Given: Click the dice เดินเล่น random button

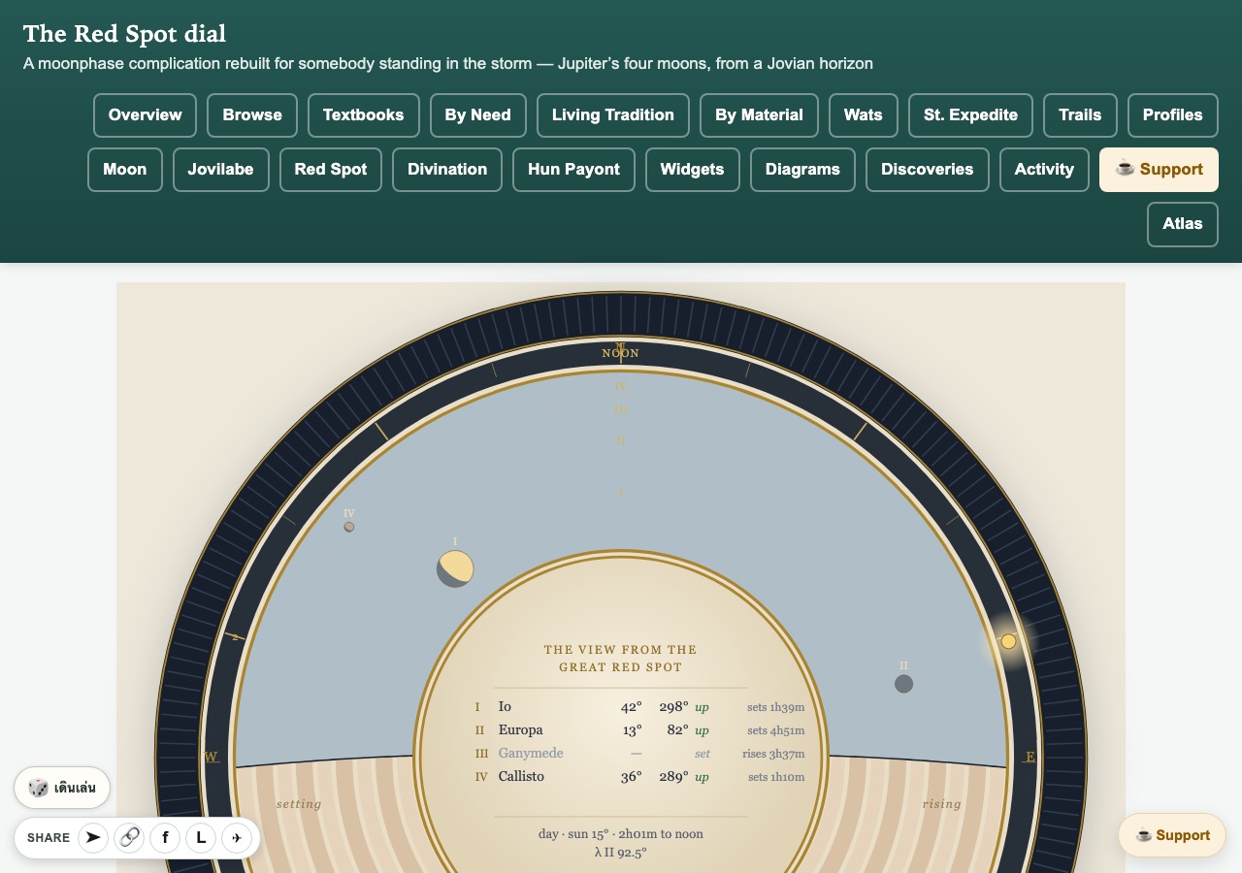Looking at the screenshot, I should [x=62, y=788].
